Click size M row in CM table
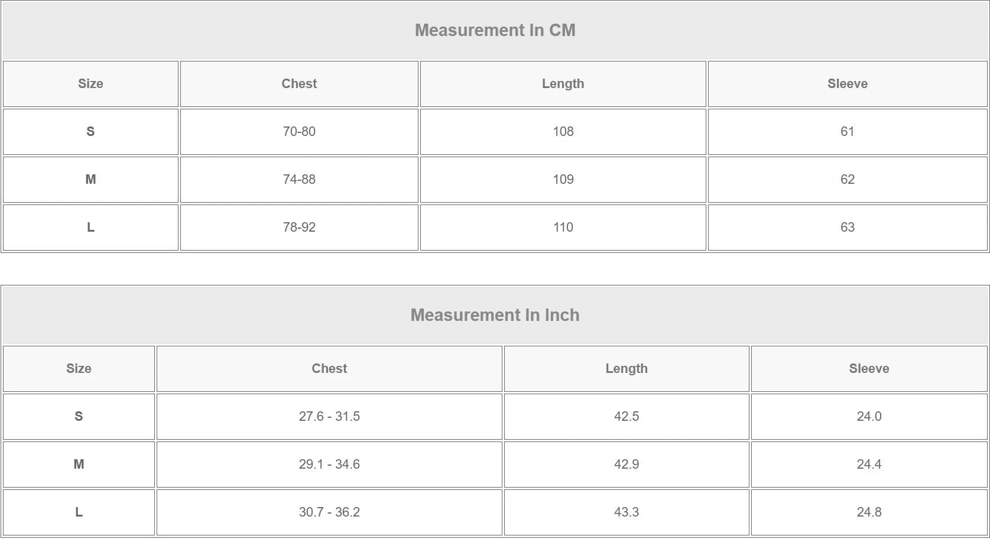This screenshot has width=990, height=539. 90,180
